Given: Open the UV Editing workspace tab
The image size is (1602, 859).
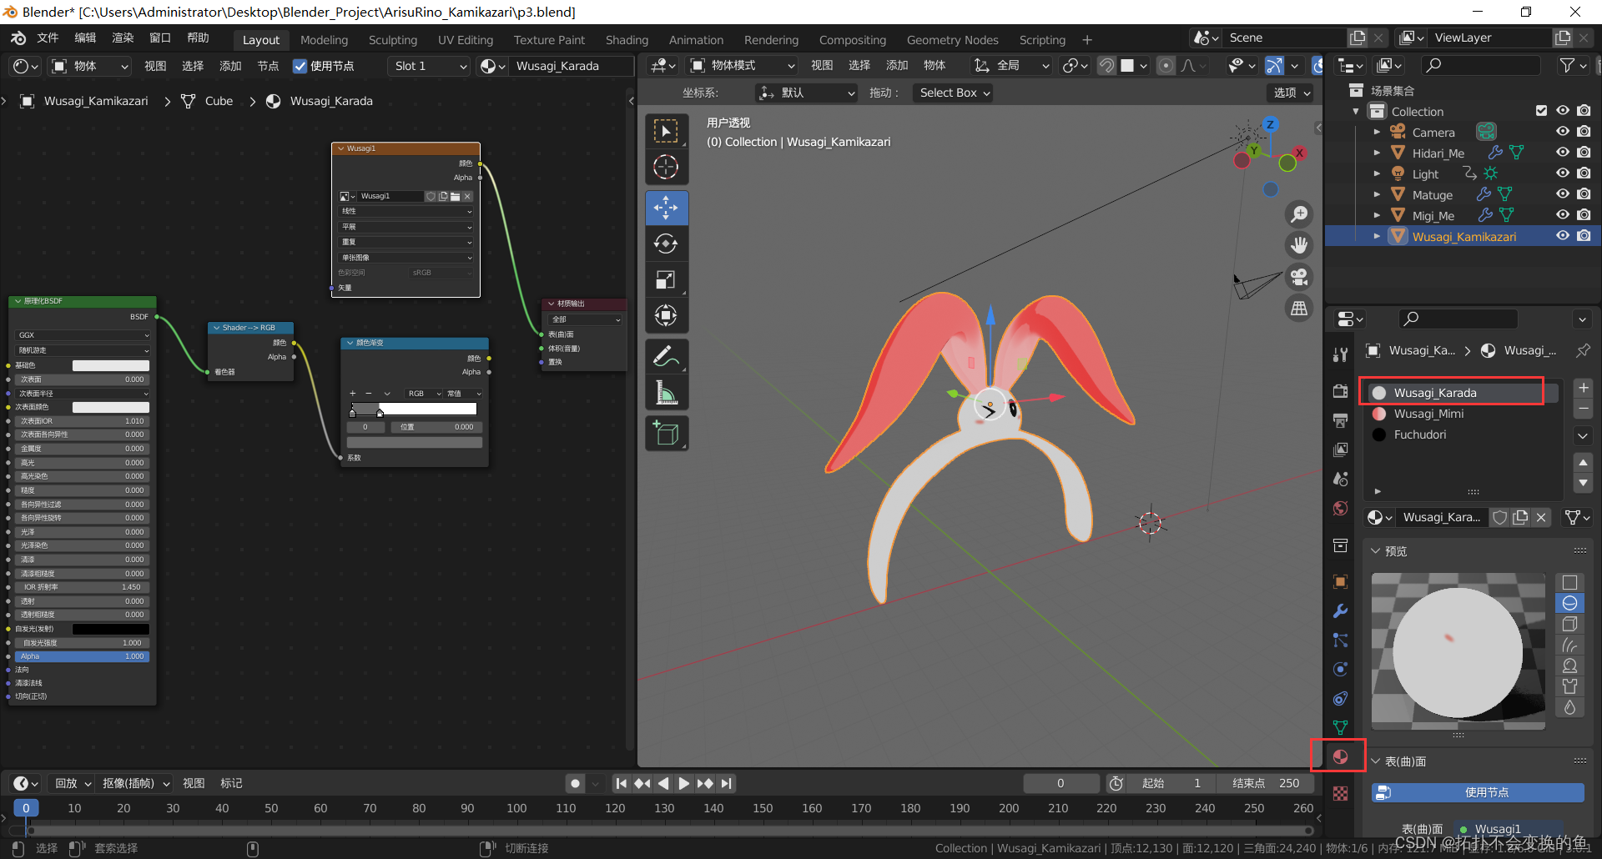Looking at the screenshot, I should [466, 39].
